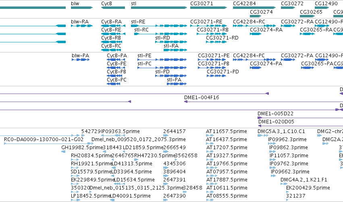Click the CycB-RC transcript label
The image size is (343, 202).
(111, 46)
